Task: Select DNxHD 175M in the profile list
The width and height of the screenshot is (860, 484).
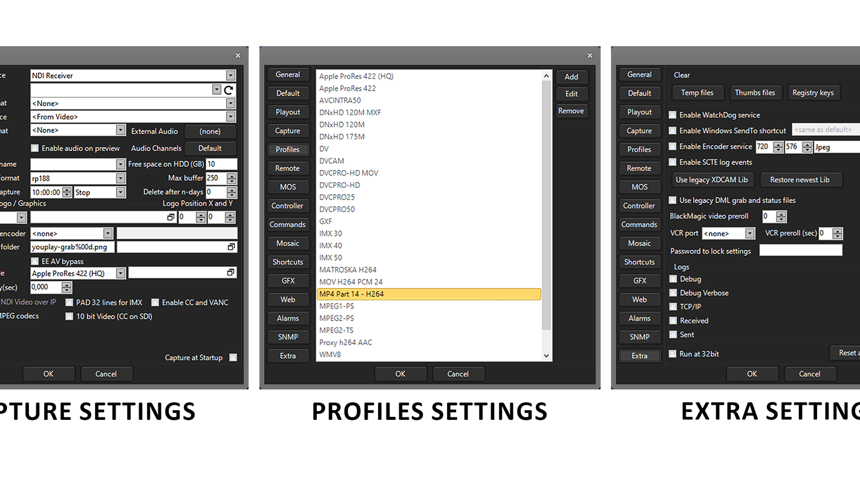Action: point(342,137)
